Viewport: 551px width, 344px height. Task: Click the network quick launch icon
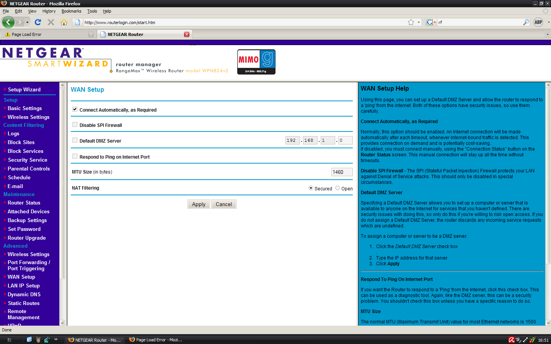[47, 339]
